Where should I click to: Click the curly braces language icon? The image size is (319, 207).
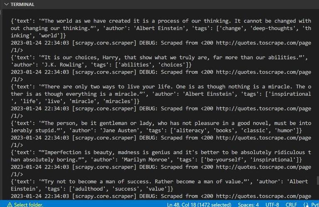coord(306,205)
